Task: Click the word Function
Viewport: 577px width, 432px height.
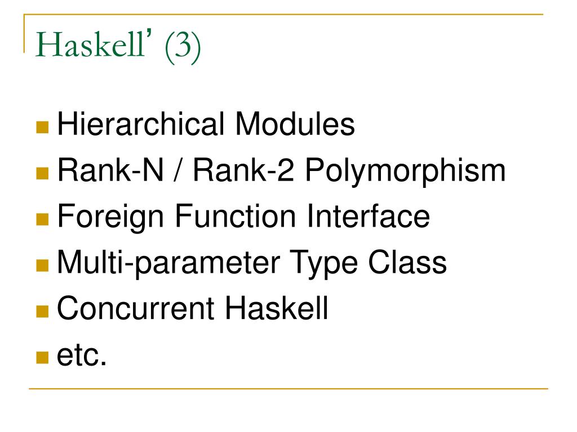Action: 235,215
